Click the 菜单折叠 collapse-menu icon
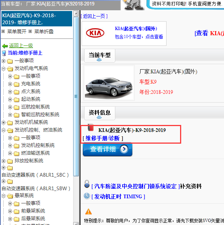 (x=30, y=32)
